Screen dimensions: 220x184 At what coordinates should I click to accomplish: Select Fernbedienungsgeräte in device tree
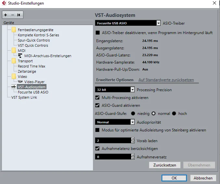pyautogui.click(x=35, y=30)
